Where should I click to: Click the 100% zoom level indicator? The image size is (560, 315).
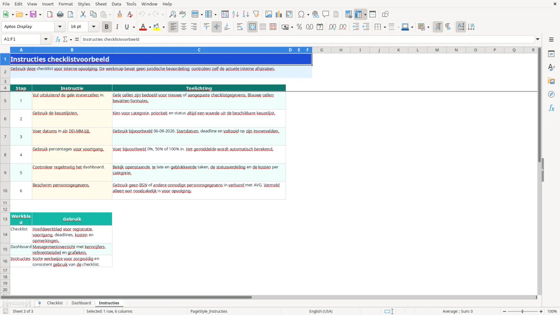pos(552,311)
